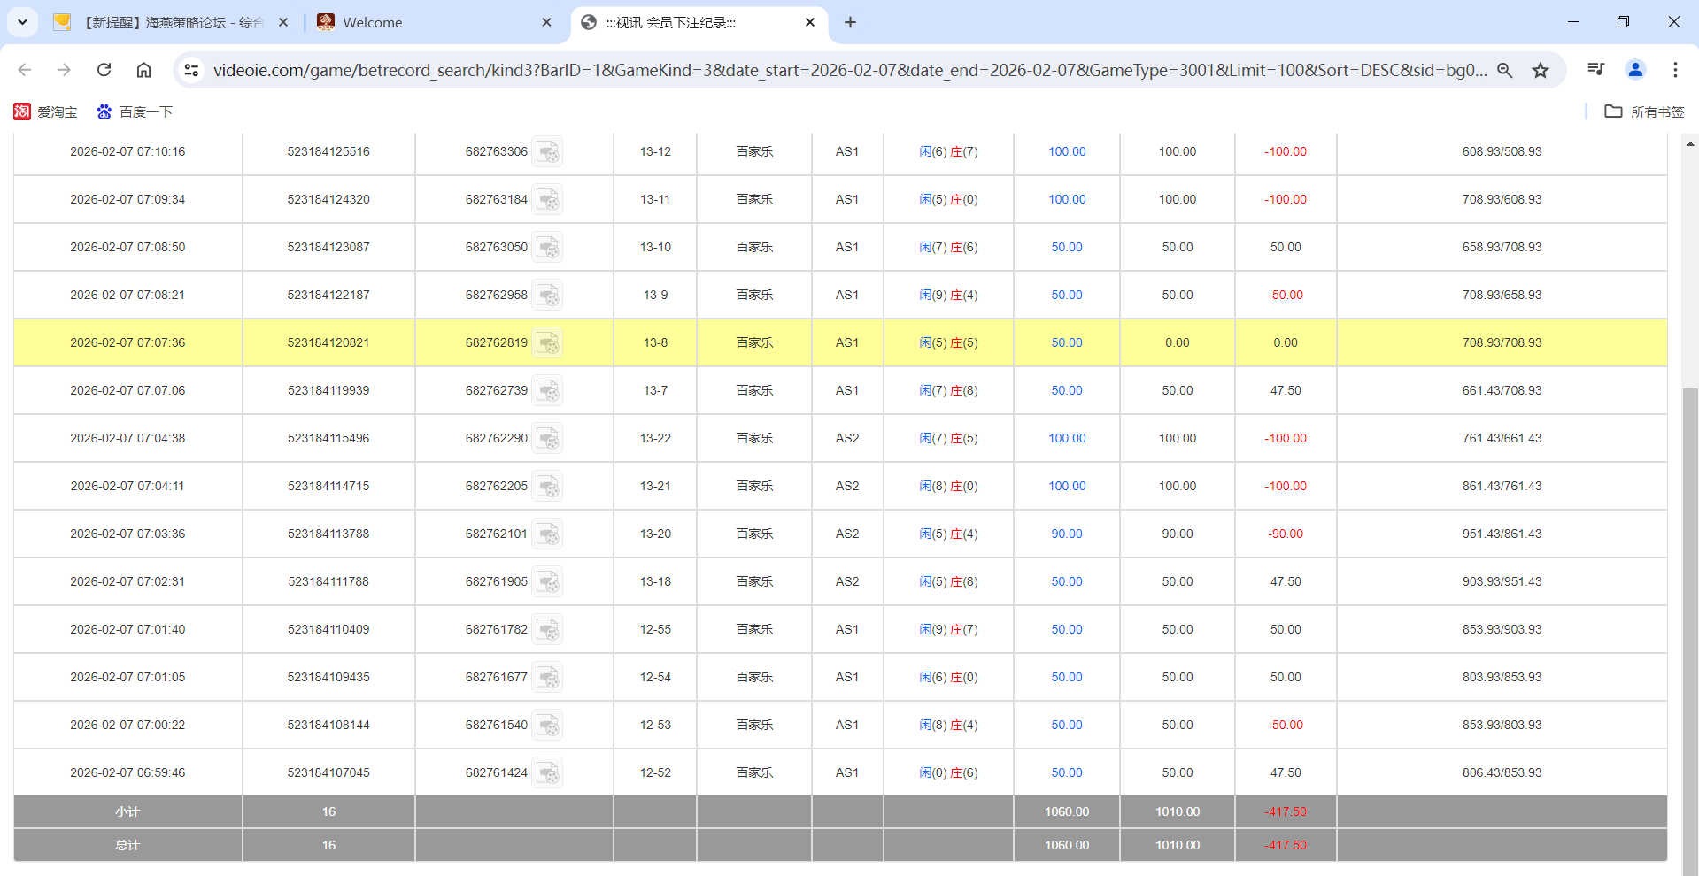Switch to the 海燕策略论坛 tab
The width and height of the screenshot is (1699, 876).
(168, 22)
